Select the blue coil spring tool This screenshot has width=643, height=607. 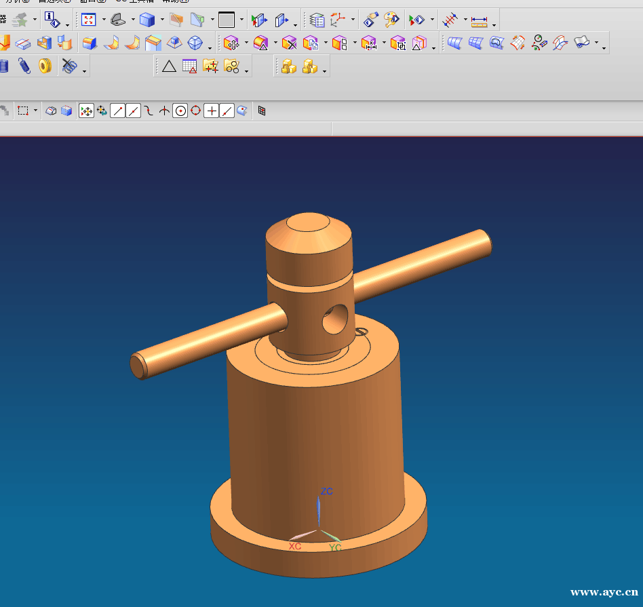(x=24, y=66)
